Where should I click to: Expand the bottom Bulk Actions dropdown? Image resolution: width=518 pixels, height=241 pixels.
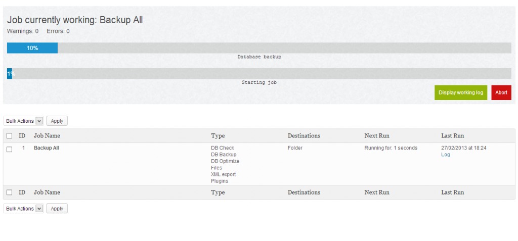[x=24, y=209]
